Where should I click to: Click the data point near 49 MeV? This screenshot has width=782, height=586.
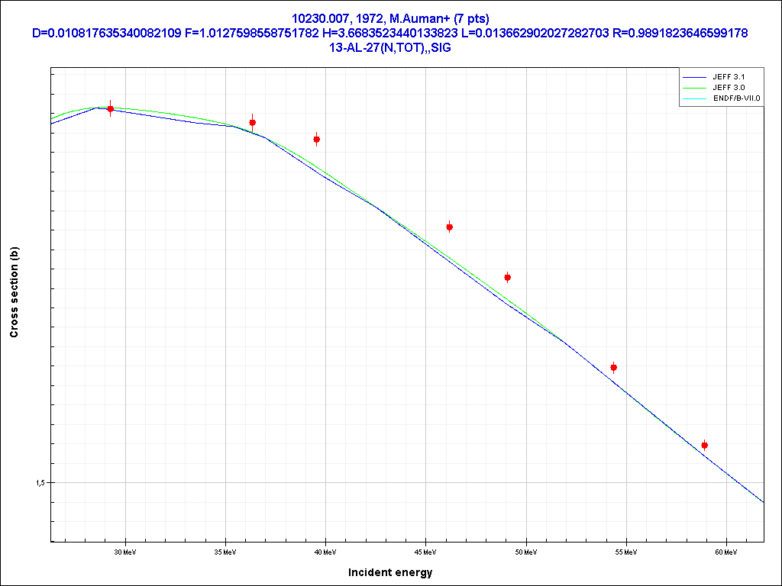point(508,278)
